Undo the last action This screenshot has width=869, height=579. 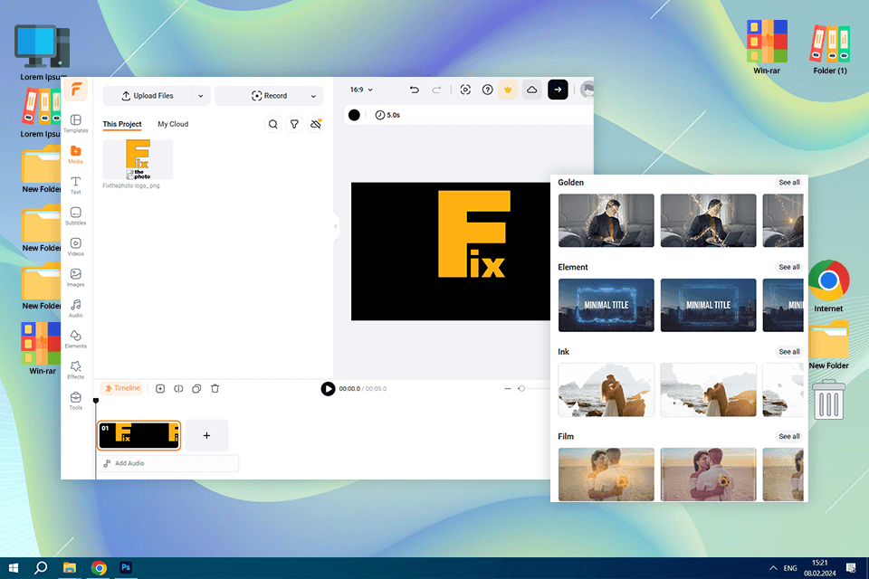click(414, 90)
